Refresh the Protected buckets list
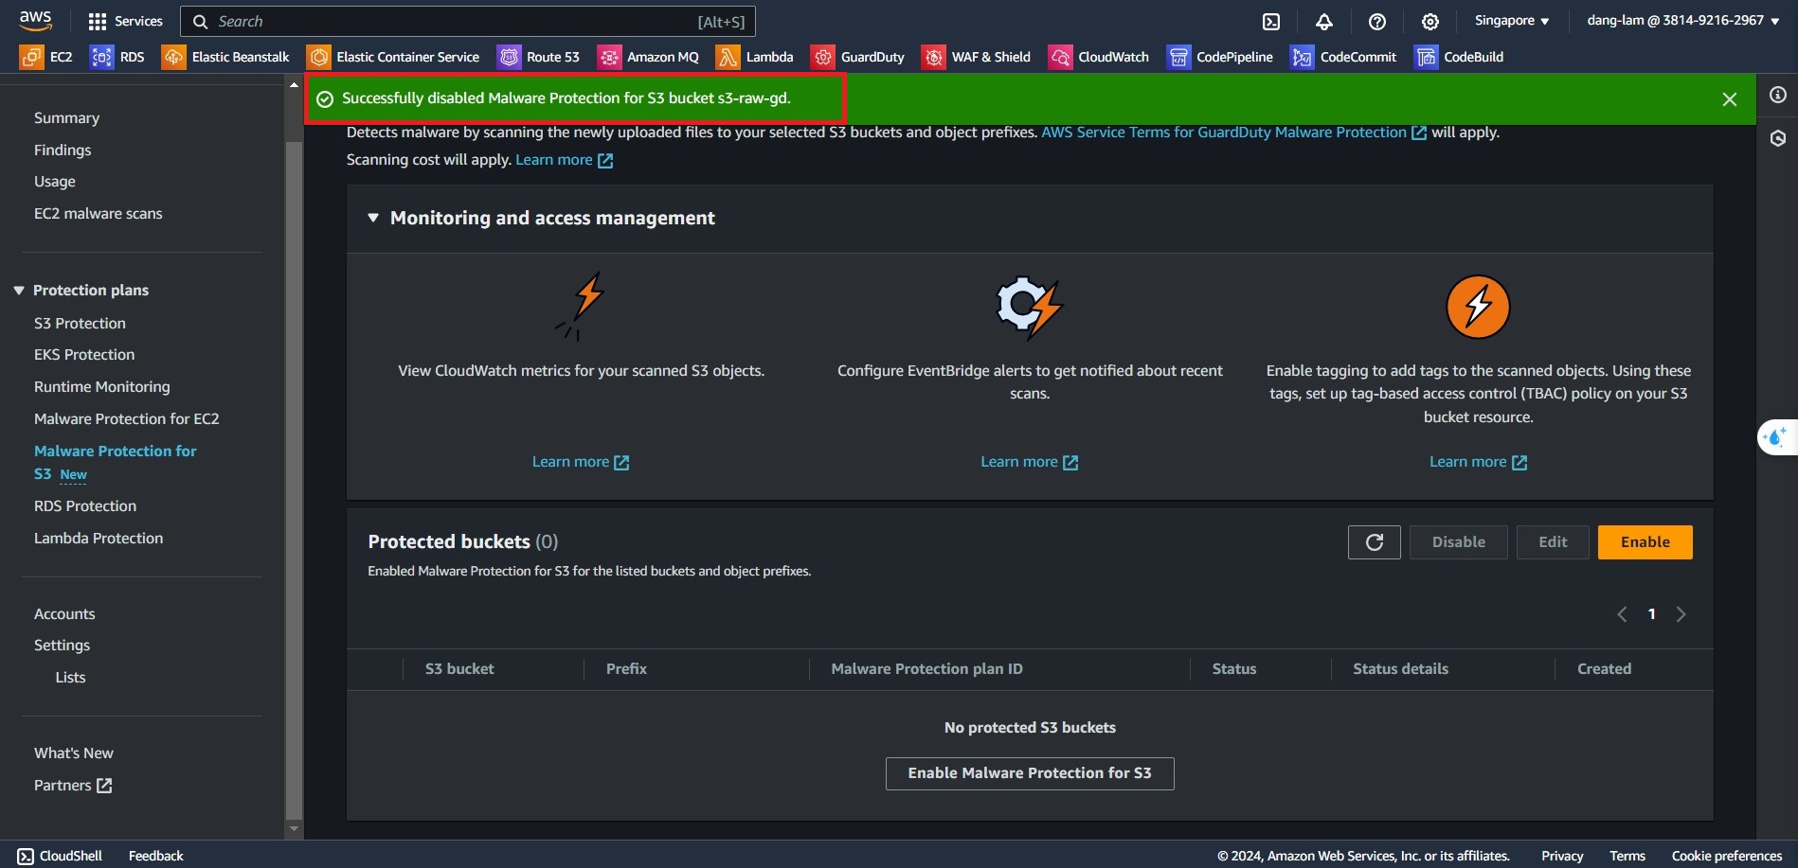The width and height of the screenshot is (1798, 868). [1374, 542]
